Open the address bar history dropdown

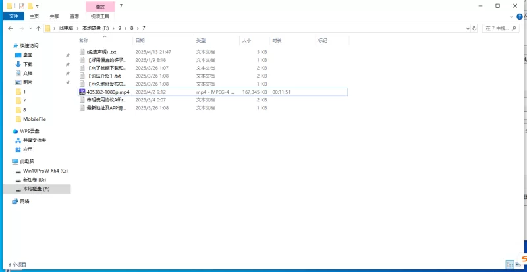[x=466, y=28]
